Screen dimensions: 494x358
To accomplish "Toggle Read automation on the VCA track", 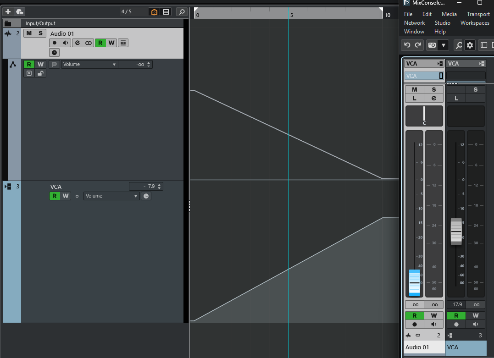I will tap(55, 196).
